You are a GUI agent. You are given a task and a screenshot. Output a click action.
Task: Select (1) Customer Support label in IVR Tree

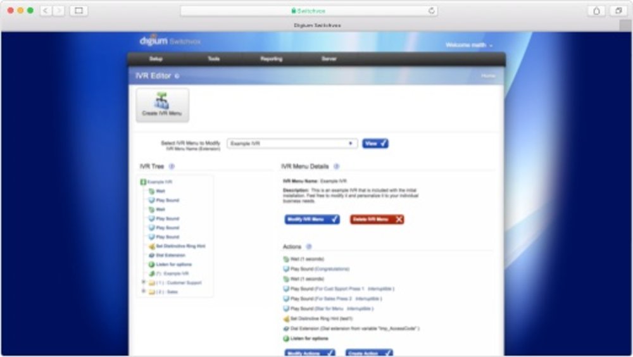tap(179, 283)
